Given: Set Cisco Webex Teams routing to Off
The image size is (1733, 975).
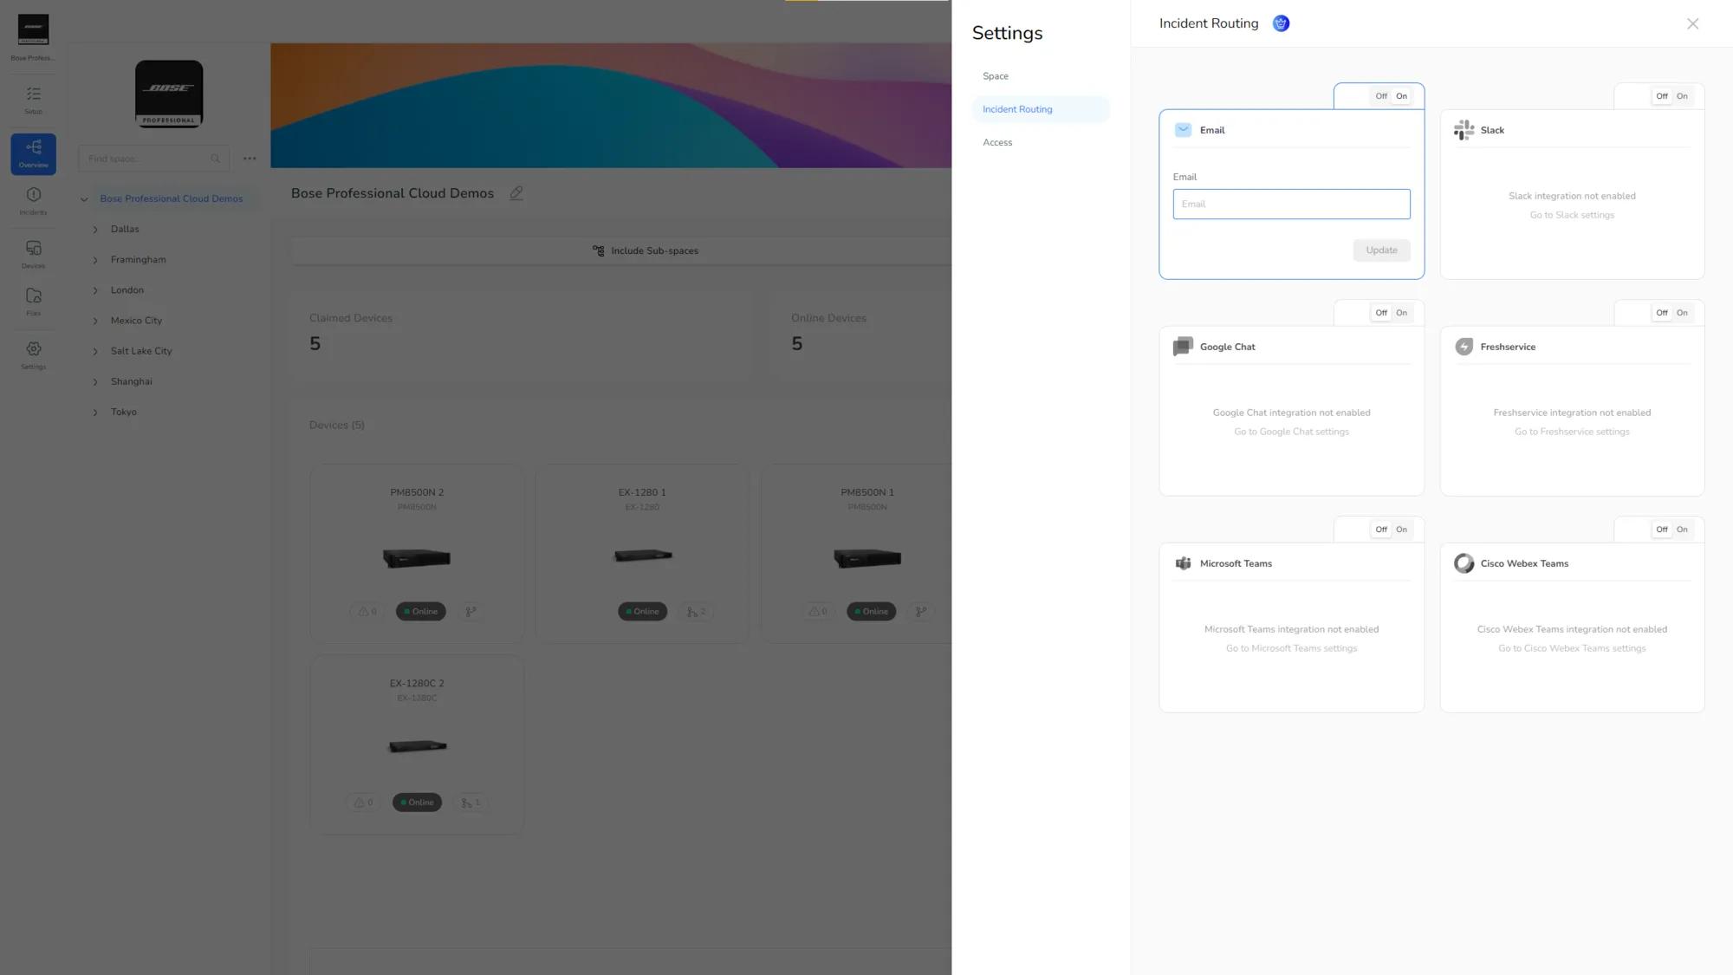Looking at the screenshot, I should pyautogui.click(x=1661, y=530).
